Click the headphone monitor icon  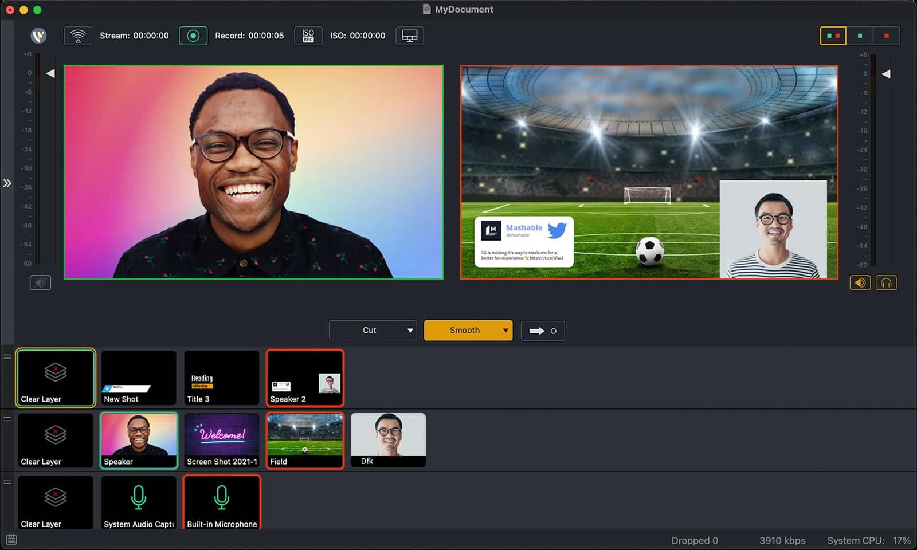tap(886, 282)
